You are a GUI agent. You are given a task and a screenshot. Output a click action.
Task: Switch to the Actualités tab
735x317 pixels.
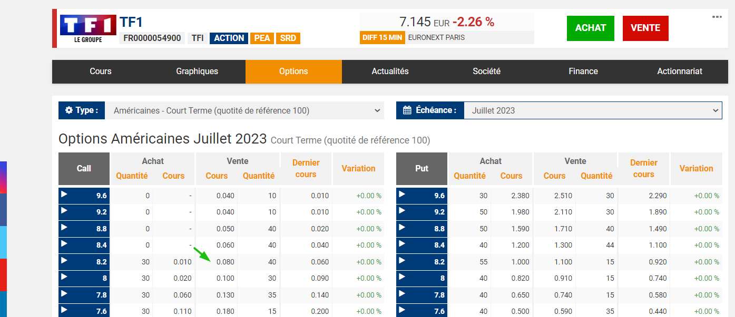pos(390,71)
